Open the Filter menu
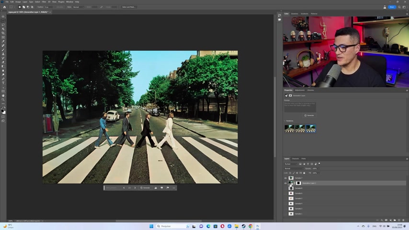Viewport: 409px width, 230px height. pos(44,2)
